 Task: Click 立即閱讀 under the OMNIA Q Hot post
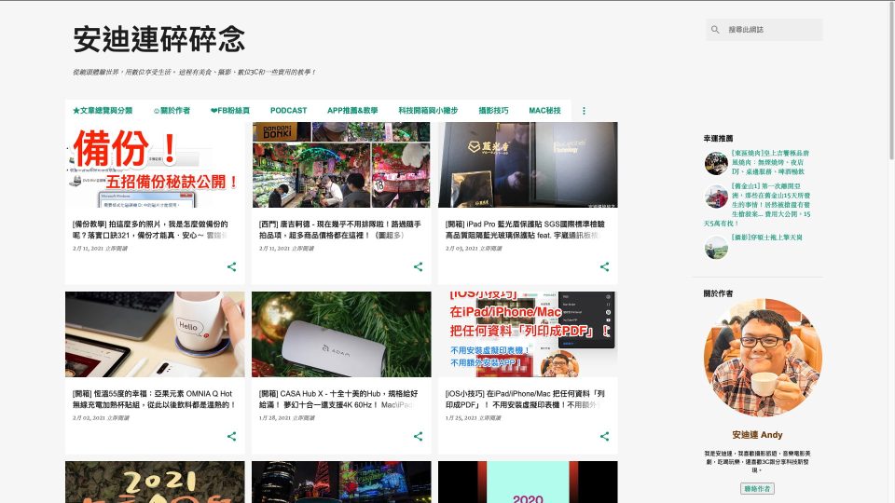[x=117, y=418]
